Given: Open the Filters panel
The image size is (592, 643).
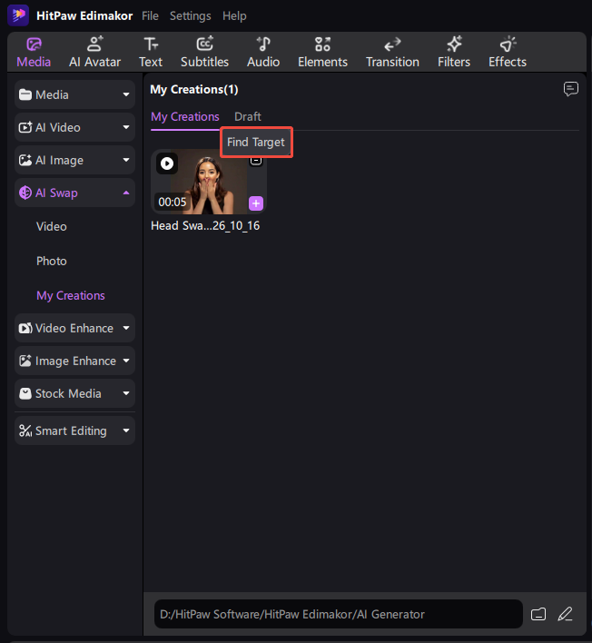Looking at the screenshot, I should pyautogui.click(x=454, y=53).
